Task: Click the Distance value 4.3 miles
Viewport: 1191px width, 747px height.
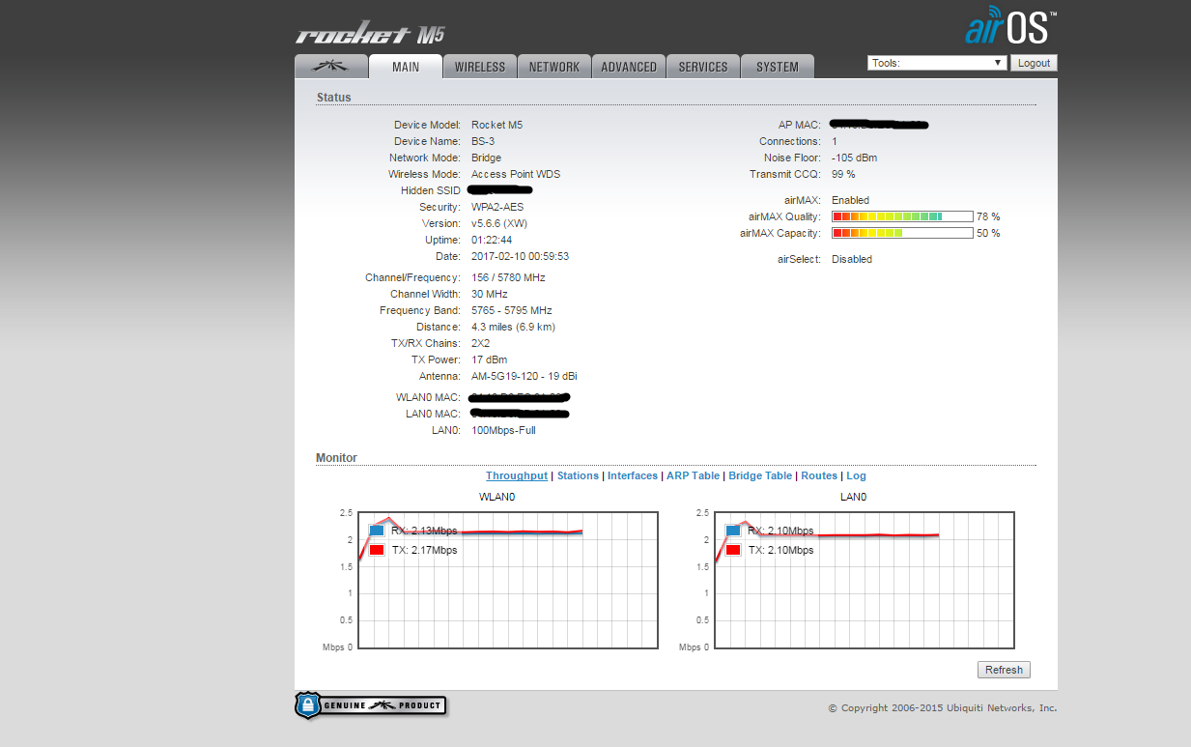Action: (x=513, y=327)
